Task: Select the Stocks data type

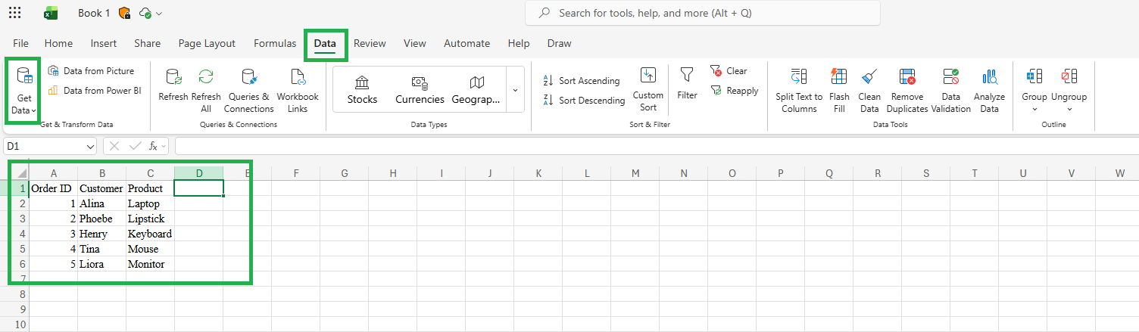Action: [362, 90]
